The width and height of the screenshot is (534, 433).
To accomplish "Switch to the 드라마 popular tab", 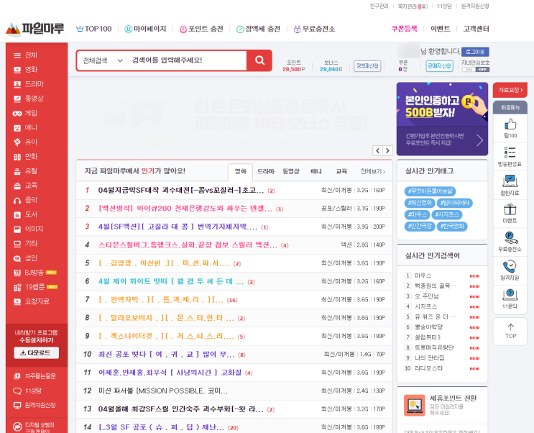I will tap(266, 171).
